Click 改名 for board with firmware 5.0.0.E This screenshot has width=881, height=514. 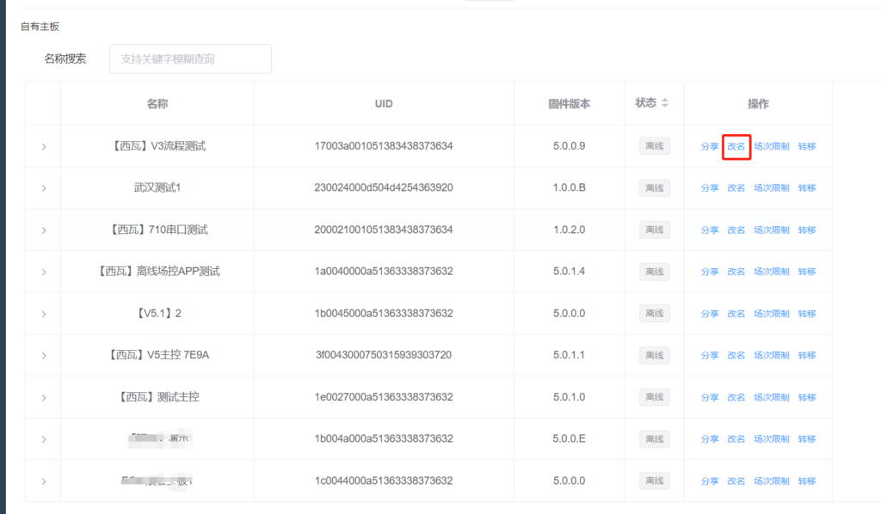tap(736, 439)
